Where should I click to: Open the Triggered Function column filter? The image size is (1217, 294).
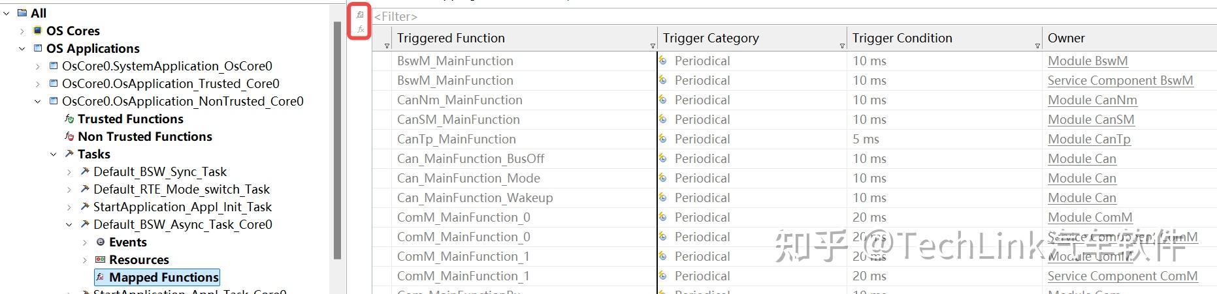[x=387, y=46]
